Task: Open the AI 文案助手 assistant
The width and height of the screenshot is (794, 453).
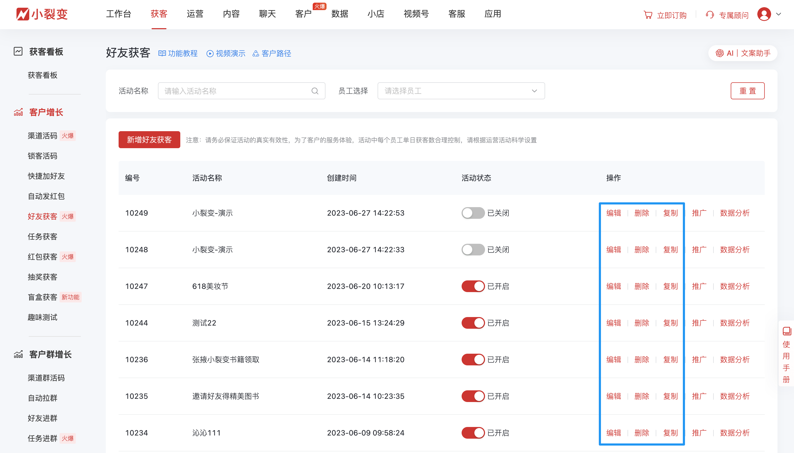Action: tap(743, 53)
